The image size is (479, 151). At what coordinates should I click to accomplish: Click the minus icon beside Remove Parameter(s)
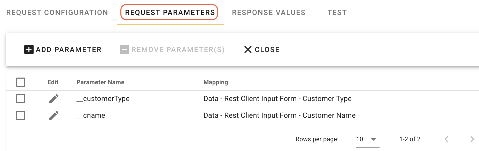125,49
